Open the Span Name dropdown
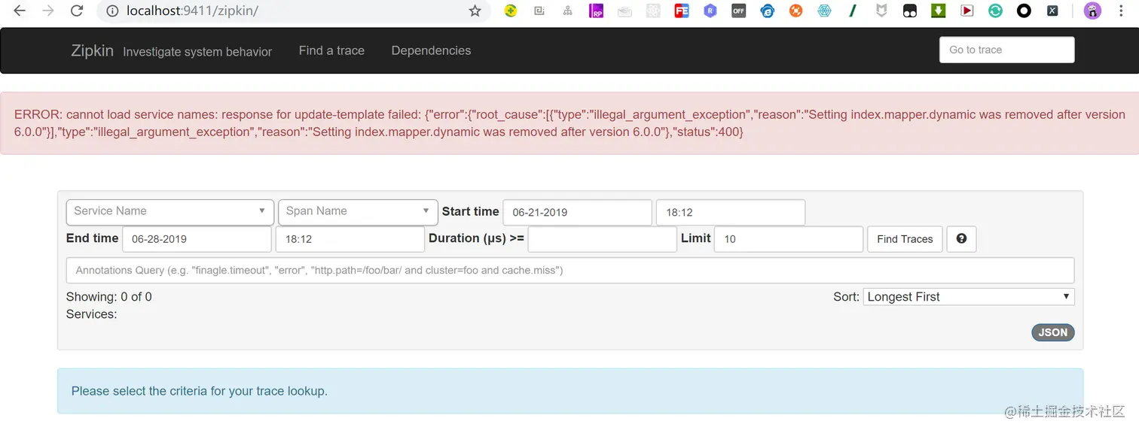 358,211
